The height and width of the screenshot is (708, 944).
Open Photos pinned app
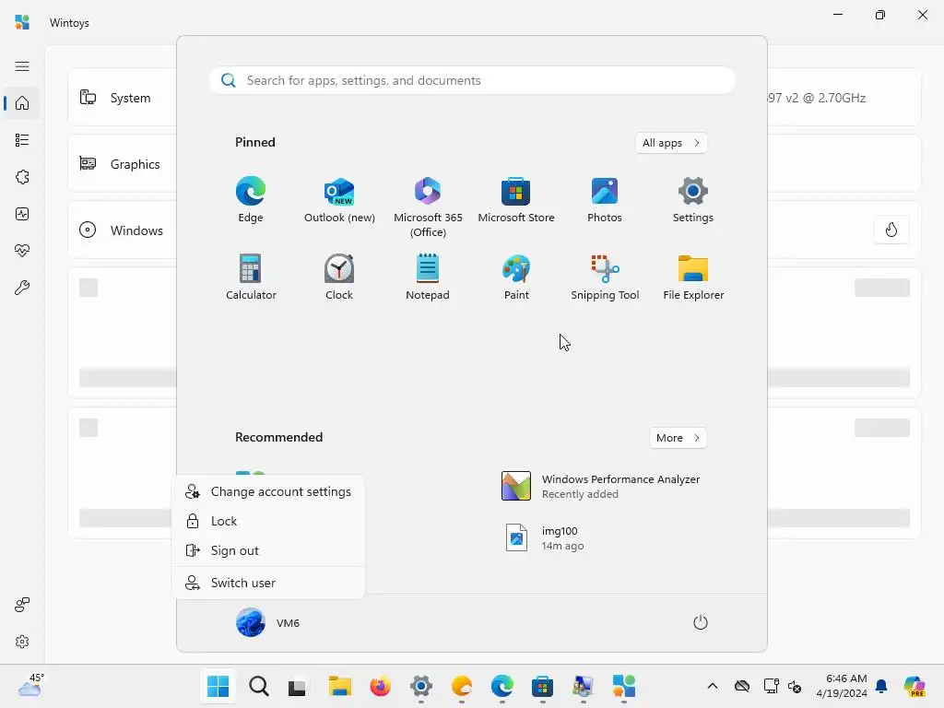(605, 200)
